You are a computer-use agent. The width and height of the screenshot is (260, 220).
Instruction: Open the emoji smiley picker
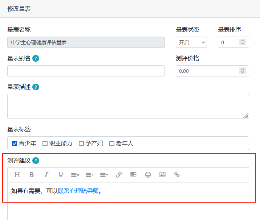(x=148, y=175)
